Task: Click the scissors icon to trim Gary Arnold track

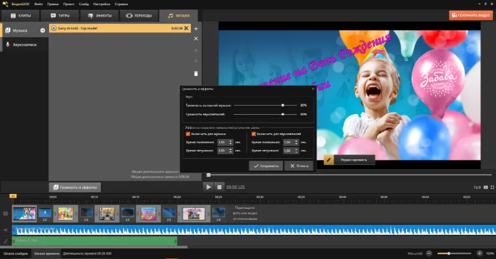Action: click(x=186, y=28)
